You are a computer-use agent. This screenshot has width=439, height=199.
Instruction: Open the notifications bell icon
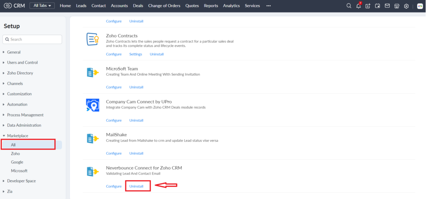(358, 6)
